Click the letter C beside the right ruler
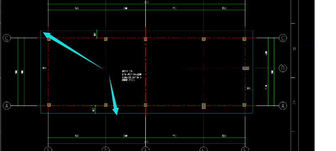 (x=294, y=103)
